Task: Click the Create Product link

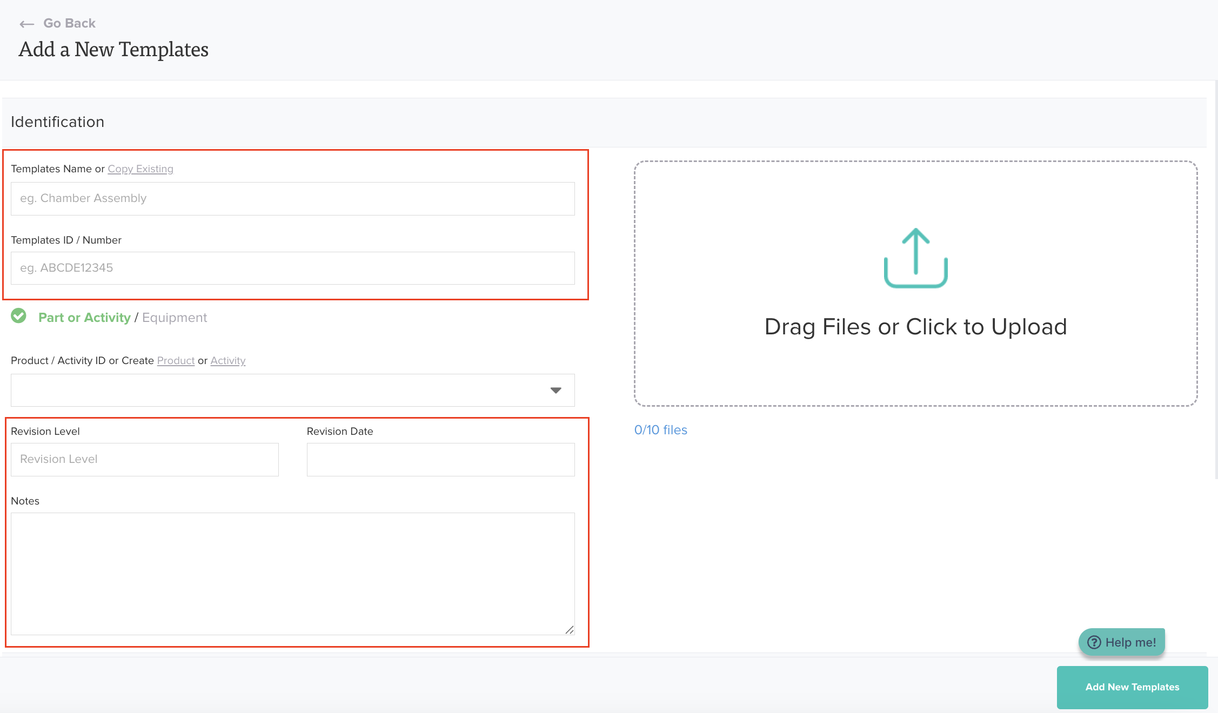Action: (176, 361)
